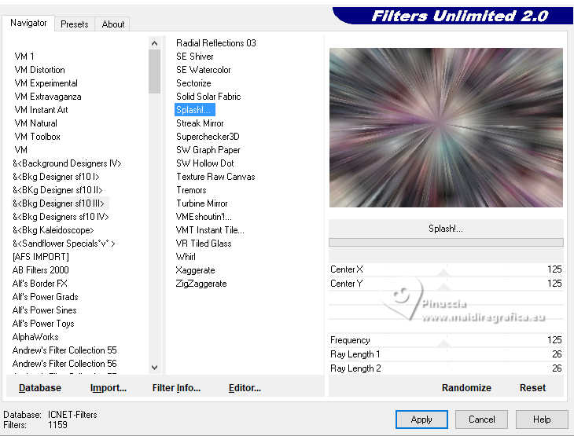574x436 pixels.
Task: Select Alf's Border FX category
Action: point(39,284)
